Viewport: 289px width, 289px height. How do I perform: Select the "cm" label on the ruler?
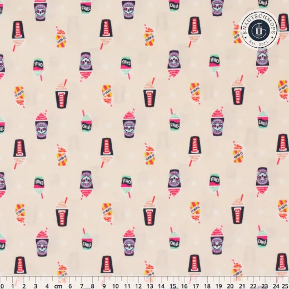click(x=58, y=286)
